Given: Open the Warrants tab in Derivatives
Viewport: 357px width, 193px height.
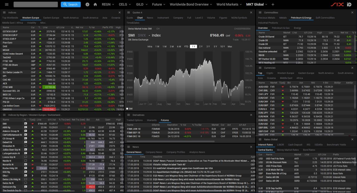Looking at the screenshot, I should coord(152,120).
